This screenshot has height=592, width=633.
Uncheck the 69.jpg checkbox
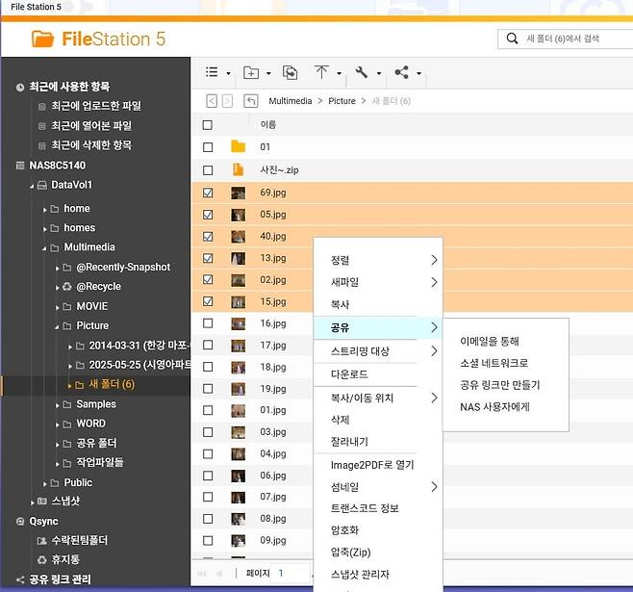(208, 193)
